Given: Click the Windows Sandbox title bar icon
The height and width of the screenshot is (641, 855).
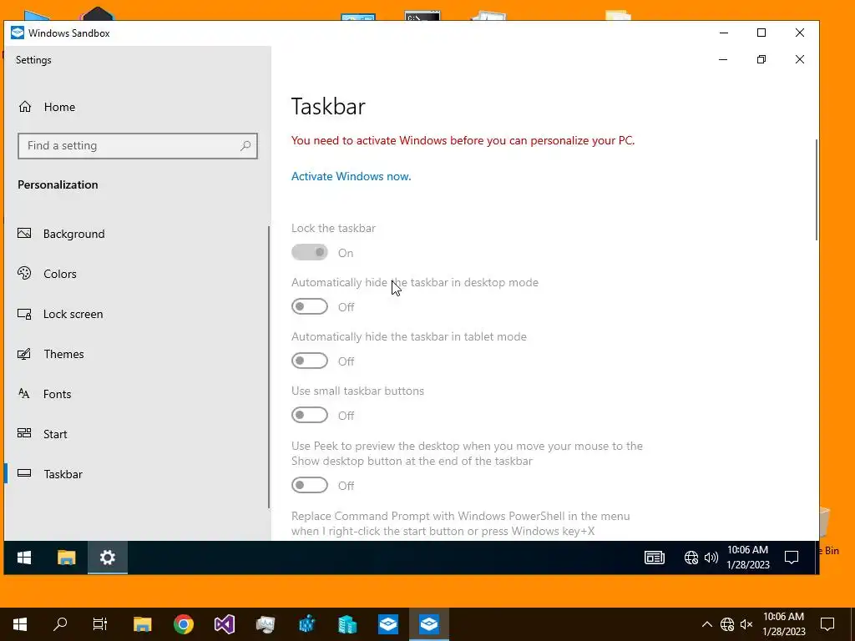Looking at the screenshot, I should point(18,33).
